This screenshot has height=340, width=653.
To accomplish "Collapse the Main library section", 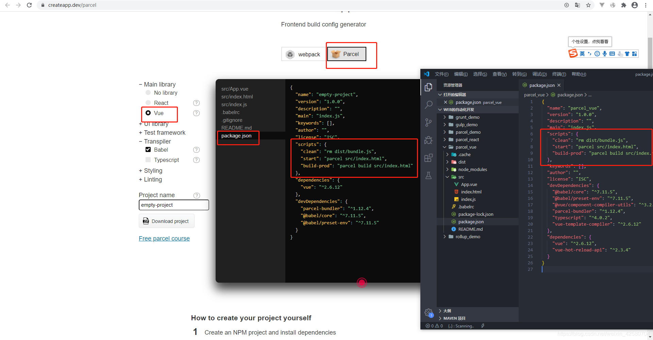I will pos(157,84).
